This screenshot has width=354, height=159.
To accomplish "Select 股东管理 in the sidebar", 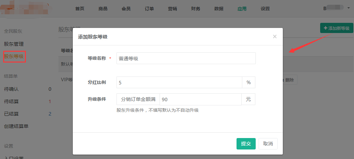I will tap(14, 44).
